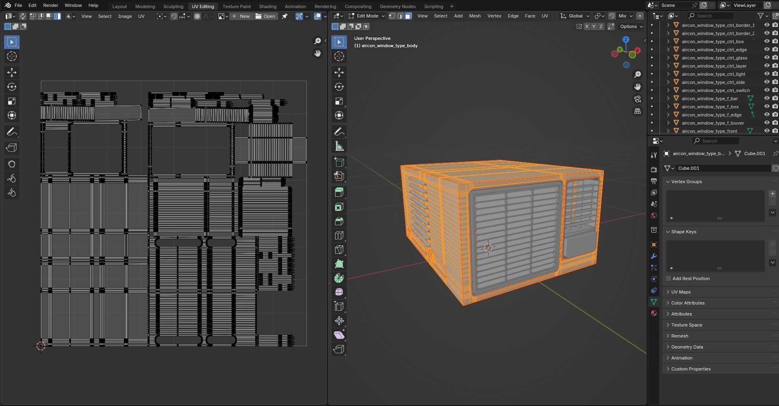This screenshot has height=406, width=779.
Task: Expand aircon_window_type_ctrl_side in outliner
Action: [x=668, y=82]
